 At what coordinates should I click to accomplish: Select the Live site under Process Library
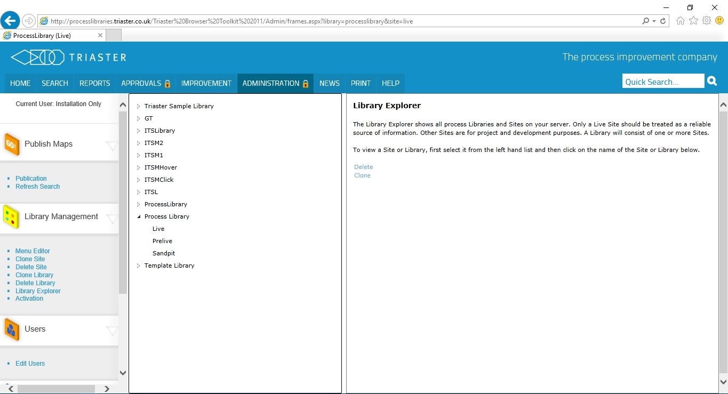[158, 228]
